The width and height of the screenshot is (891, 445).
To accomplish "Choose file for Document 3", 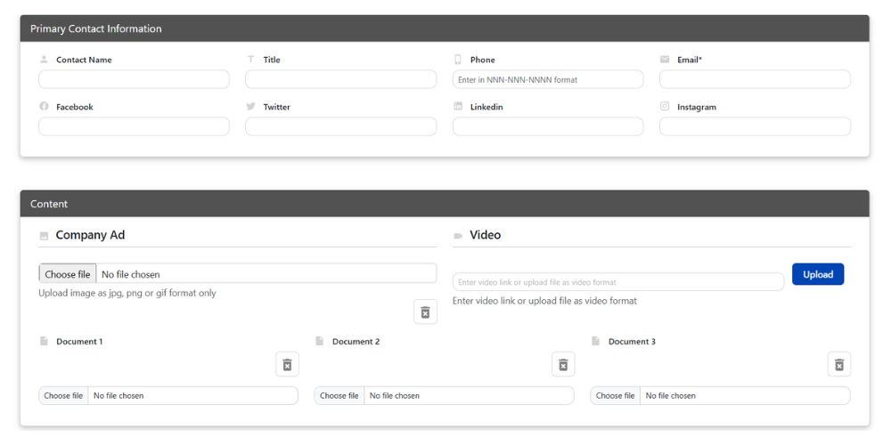I will pyautogui.click(x=616, y=396).
